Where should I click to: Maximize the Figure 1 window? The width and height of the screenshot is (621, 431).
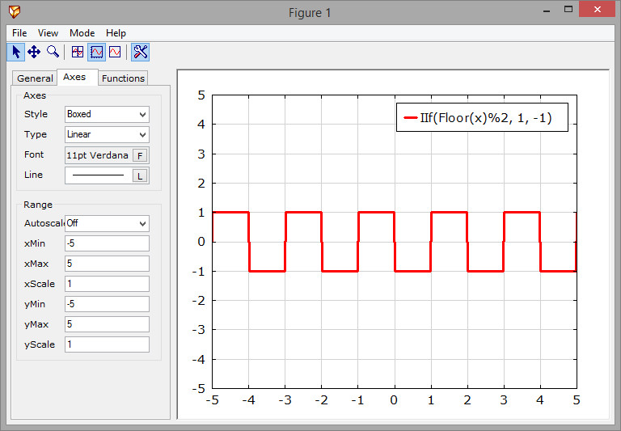point(568,10)
